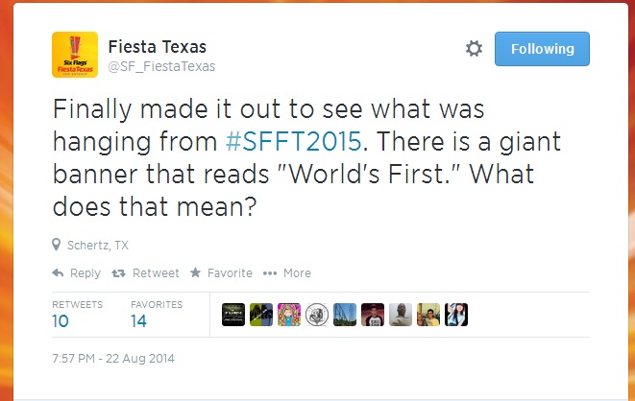The image size is (635, 401).
Task: Click the roller coaster photo avatar
Action: tap(344, 315)
